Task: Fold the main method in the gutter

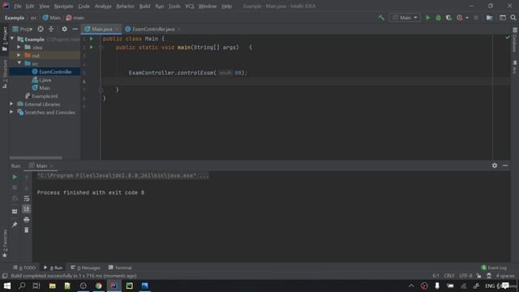Action: [101, 48]
